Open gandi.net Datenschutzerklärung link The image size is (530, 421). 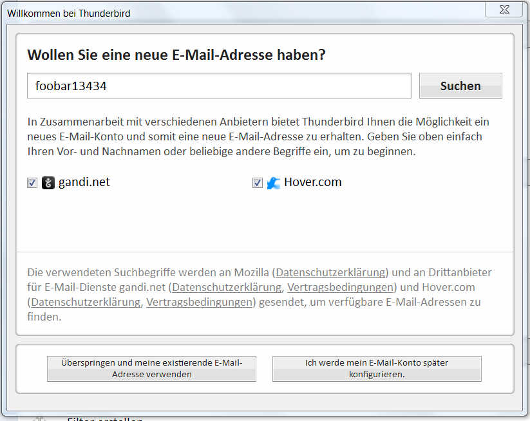227,287
